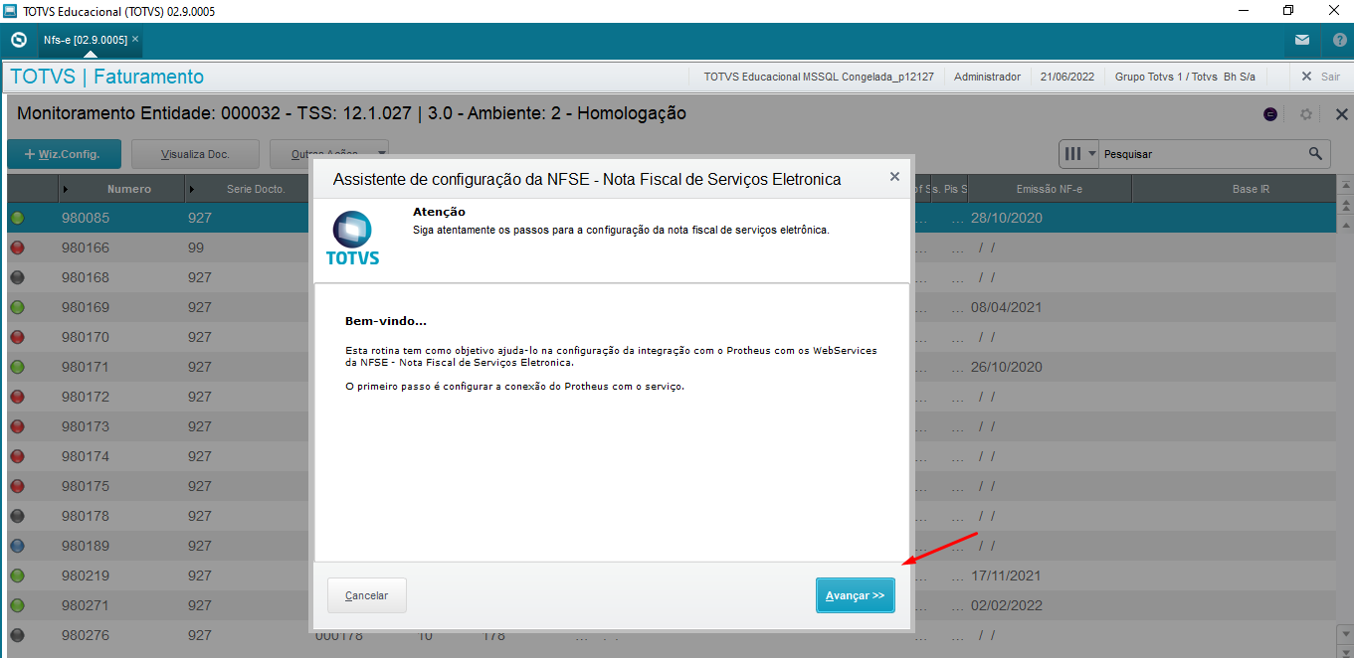
Task: Click the gray status dot of row 980178
Action: 17,516
